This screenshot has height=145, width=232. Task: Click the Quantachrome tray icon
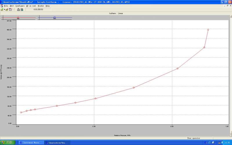click(205, 143)
